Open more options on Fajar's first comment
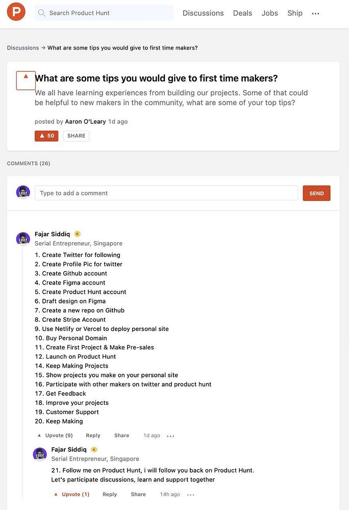 170,436
